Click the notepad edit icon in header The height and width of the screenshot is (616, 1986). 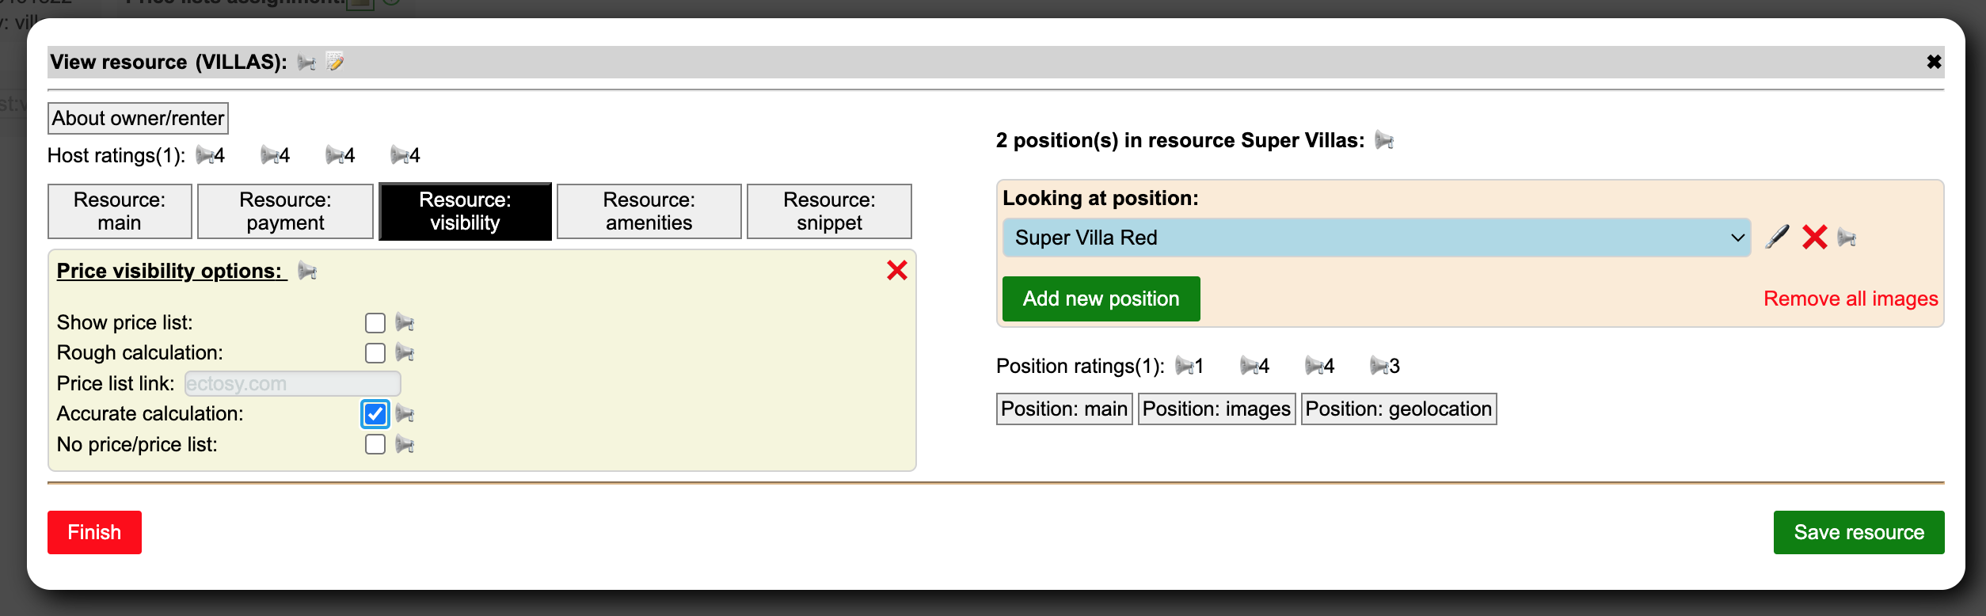(x=335, y=62)
